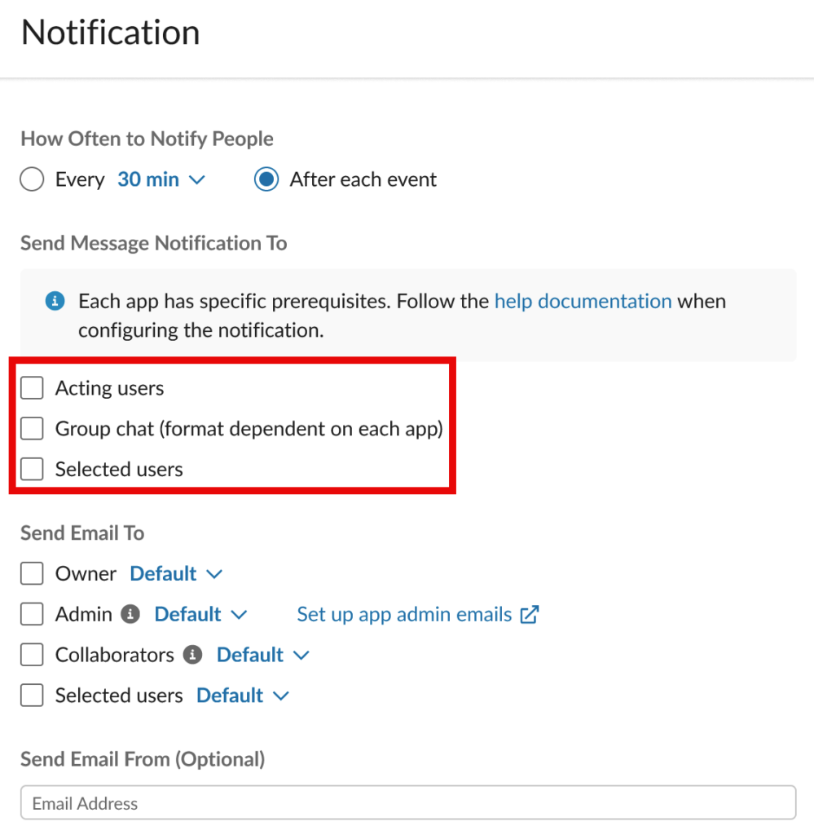The width and height of the screenshot is (814, 835).
Task: Click the Email Address input field
Action: [407, 803]
